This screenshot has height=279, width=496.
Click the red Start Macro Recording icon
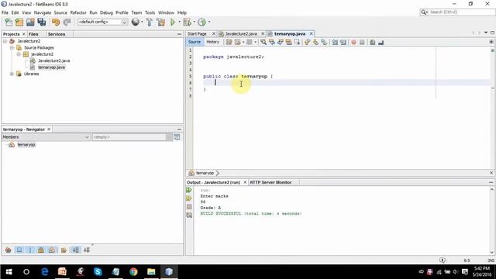click(353, 42)
